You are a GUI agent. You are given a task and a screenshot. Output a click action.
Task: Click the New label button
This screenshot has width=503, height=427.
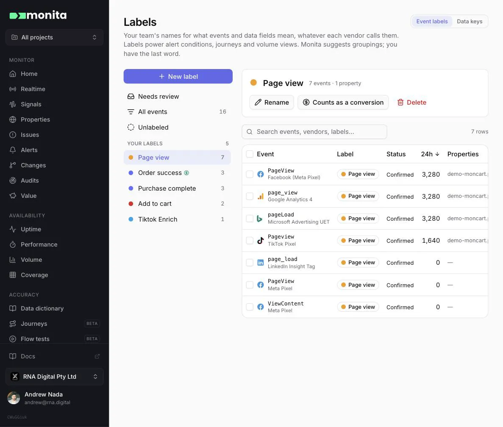[x=178, y=76]
